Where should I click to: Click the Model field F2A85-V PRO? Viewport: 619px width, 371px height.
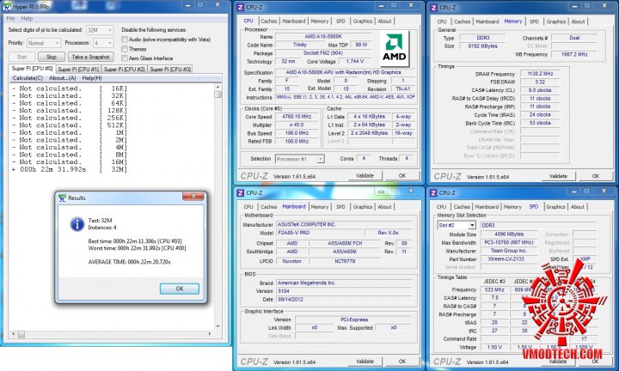click(318, 233)
